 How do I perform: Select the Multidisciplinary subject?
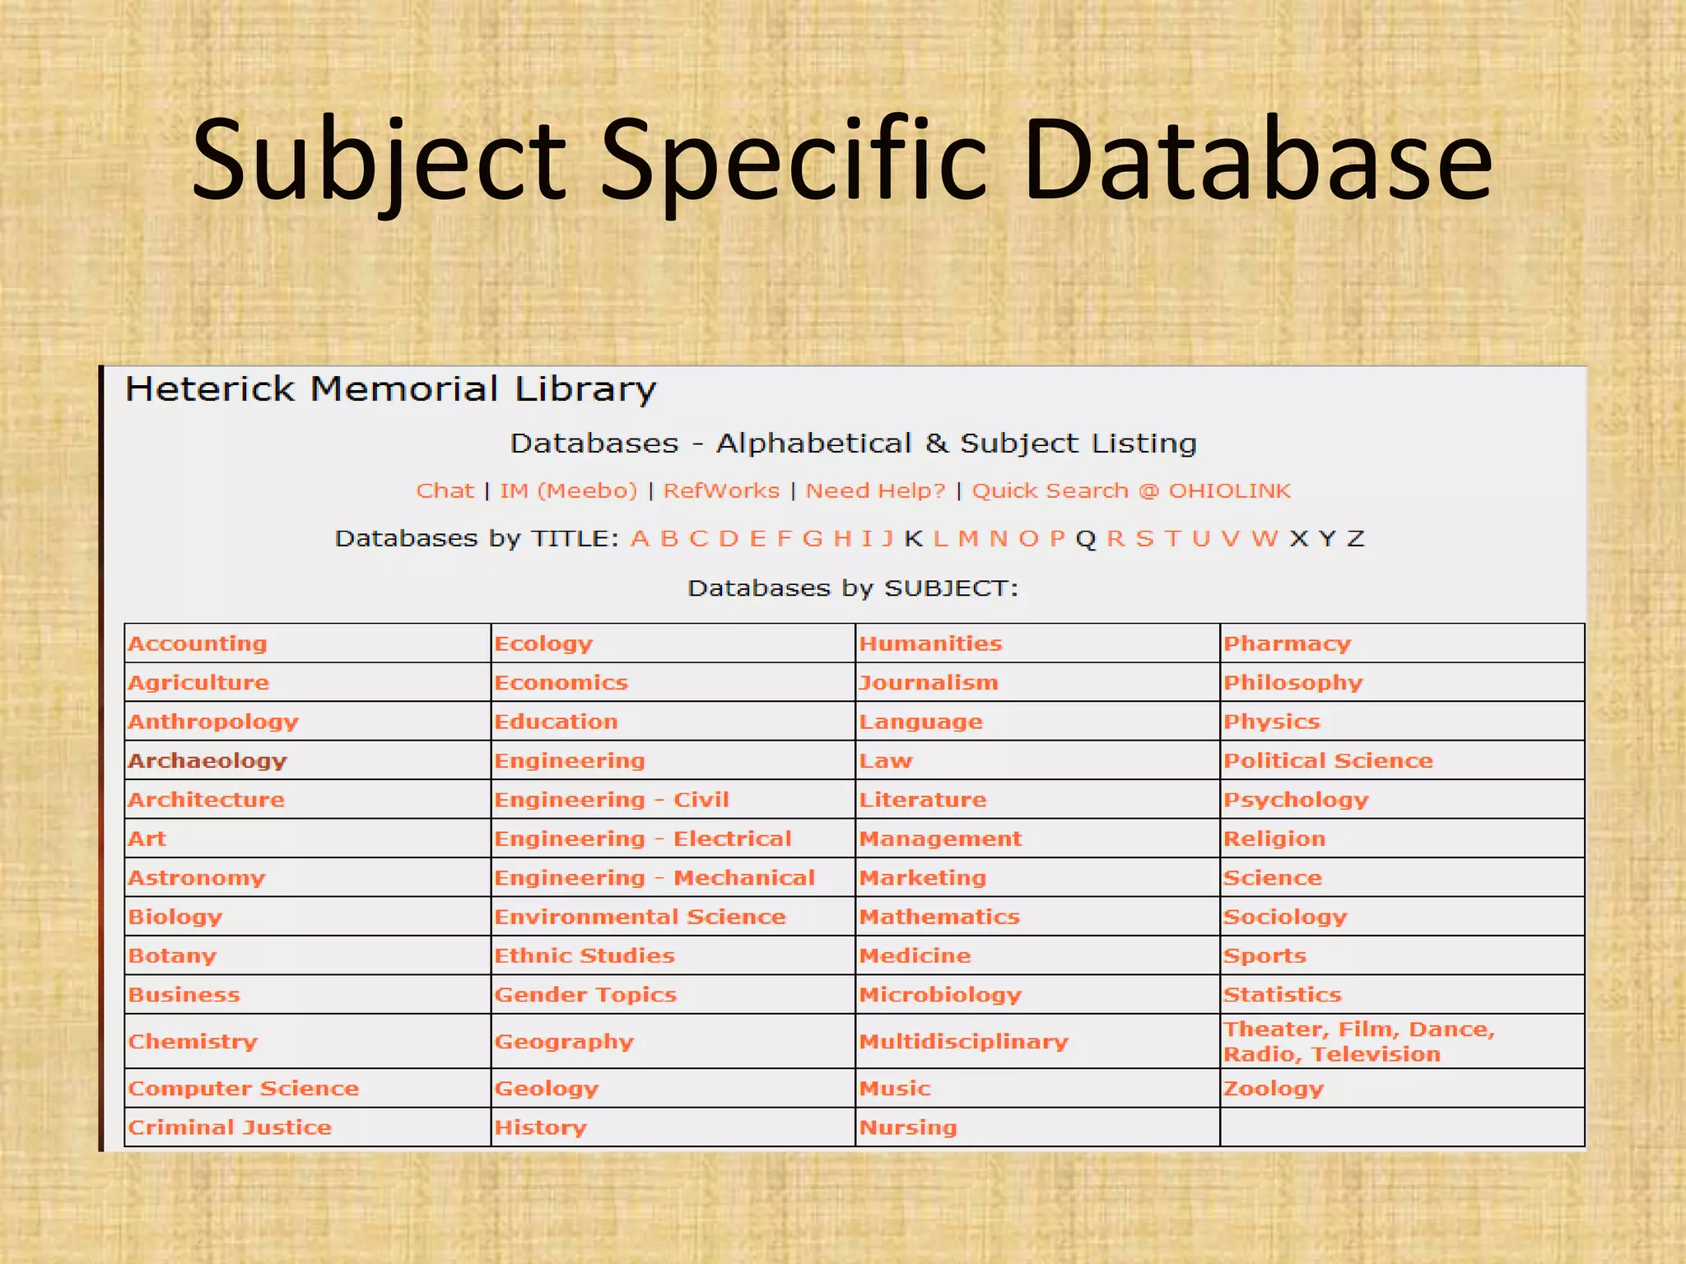click(x=963, y=1042)
